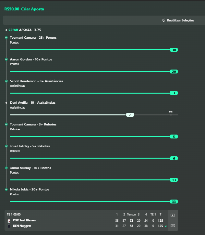The height and width of the screenshot is (235, 205).
Task: Click the progress value 3 for Scoot Henderson
Action: pos(174,93)
